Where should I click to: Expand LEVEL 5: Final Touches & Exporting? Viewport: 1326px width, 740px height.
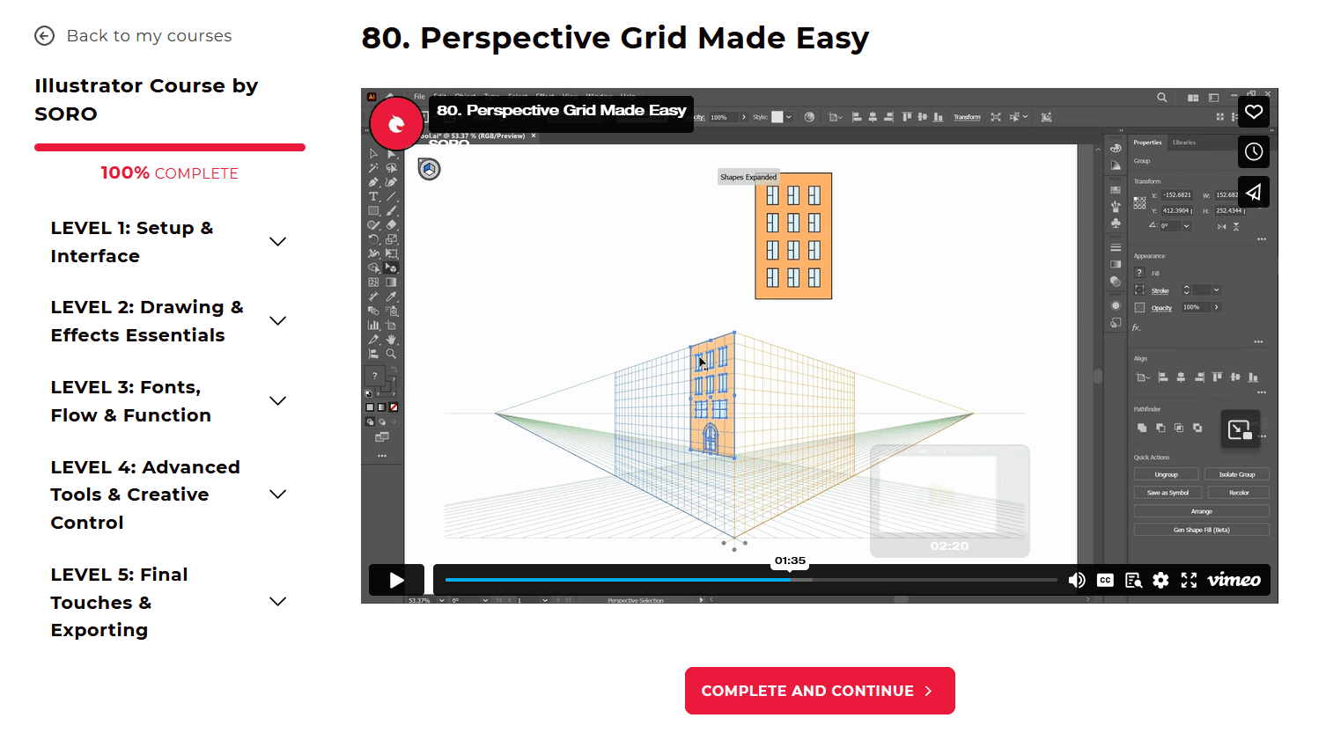tap(169, 602)
